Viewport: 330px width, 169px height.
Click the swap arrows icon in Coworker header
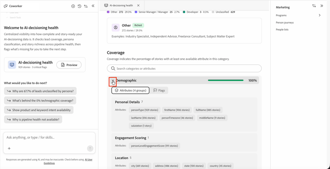coord(86,6)
